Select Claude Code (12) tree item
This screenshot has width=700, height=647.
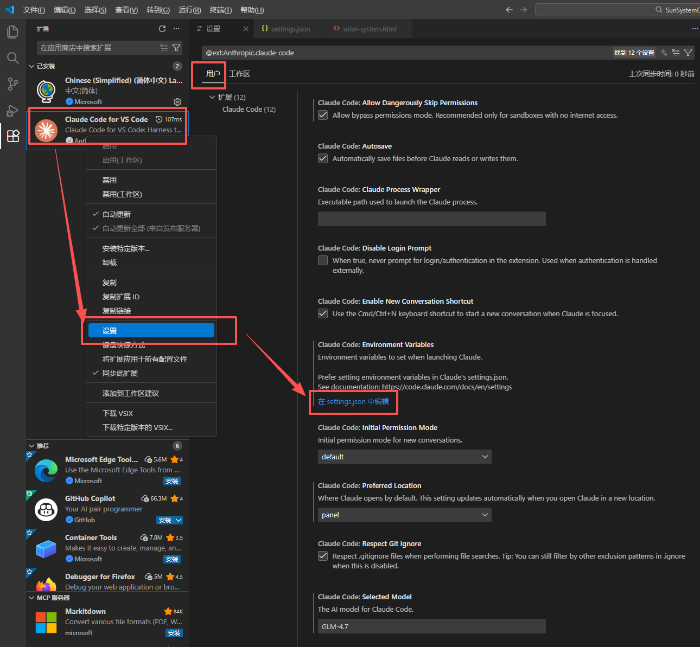click(249, 109)
